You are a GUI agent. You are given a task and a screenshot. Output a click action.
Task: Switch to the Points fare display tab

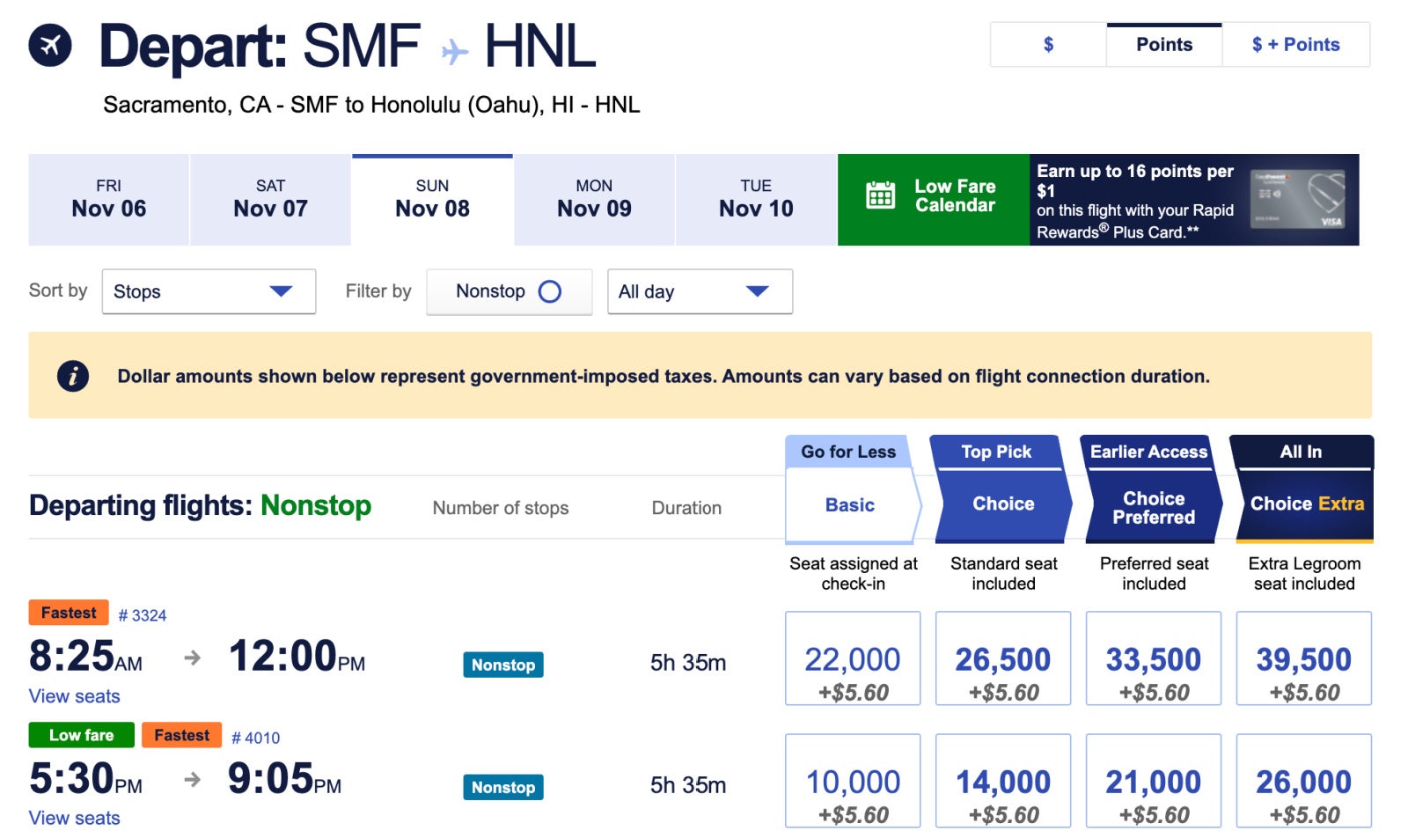(x=1164, y=45)
